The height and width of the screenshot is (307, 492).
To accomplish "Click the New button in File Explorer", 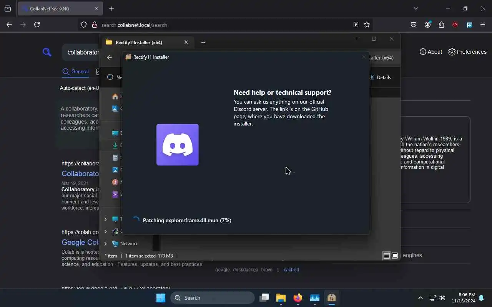I will pos(115,77).
